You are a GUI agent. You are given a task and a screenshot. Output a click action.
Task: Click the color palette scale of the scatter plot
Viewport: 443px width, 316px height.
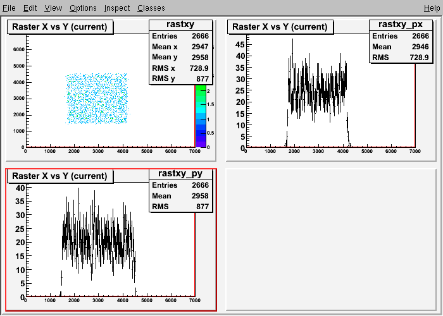point(201,116)
